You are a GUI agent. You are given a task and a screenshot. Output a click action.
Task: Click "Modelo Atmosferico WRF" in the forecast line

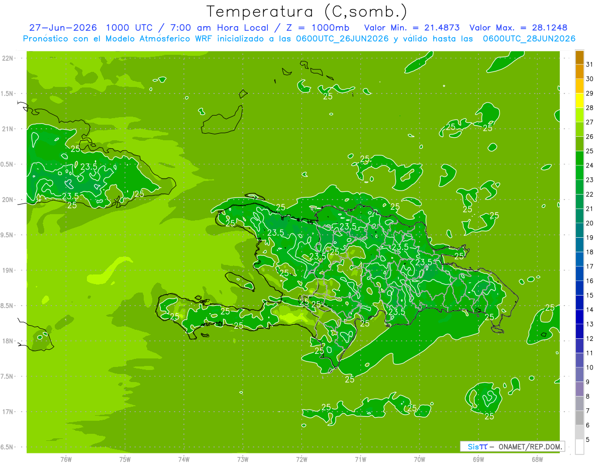[x=164, y=39]
